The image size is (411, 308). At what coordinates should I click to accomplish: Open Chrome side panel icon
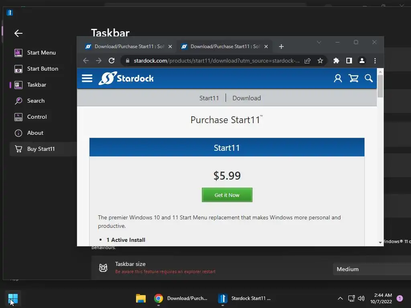[x=349, y=61]
